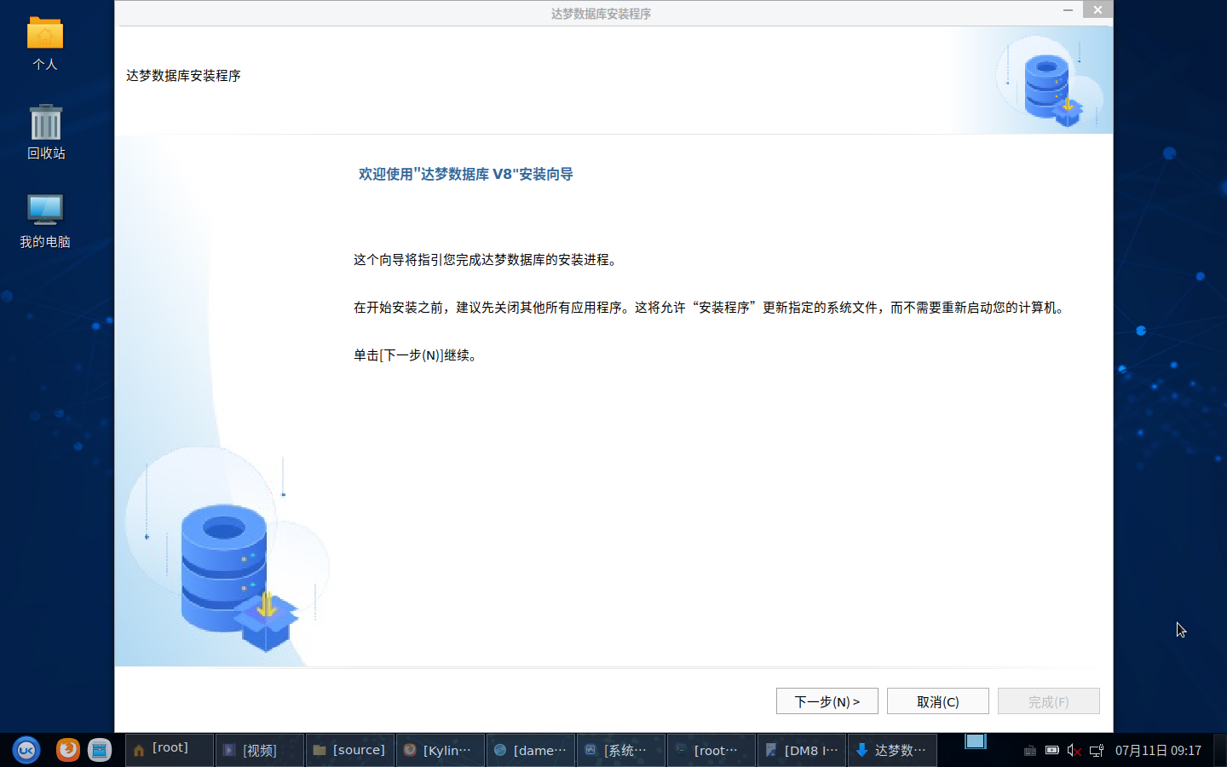Minimize the DM installer window
Image resolution: width=1227 pixels, height=767 pixels.
click(x=1068, y=10)
